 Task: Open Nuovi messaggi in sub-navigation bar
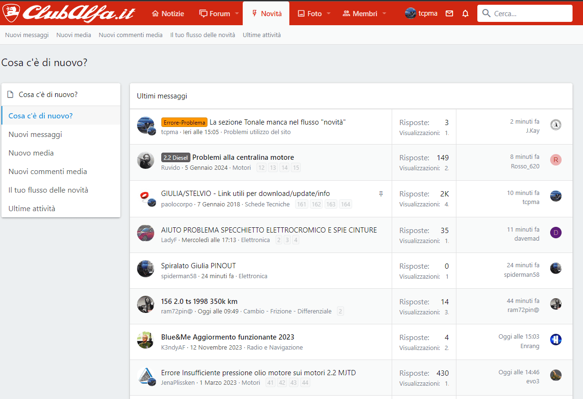point(27,35)
